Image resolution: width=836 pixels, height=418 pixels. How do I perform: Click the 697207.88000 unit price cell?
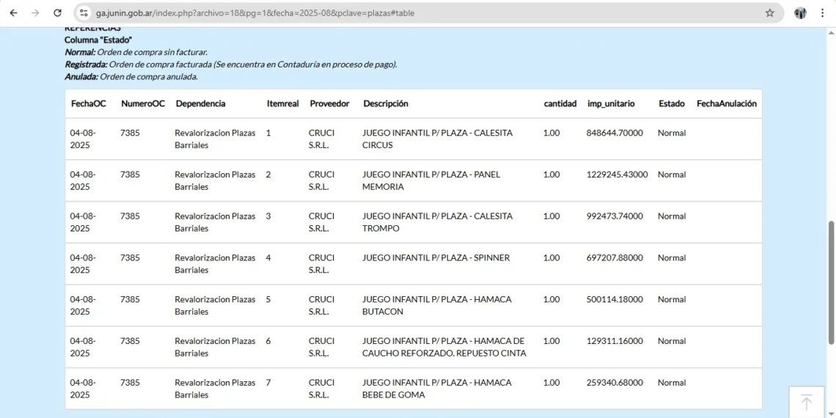615,257
